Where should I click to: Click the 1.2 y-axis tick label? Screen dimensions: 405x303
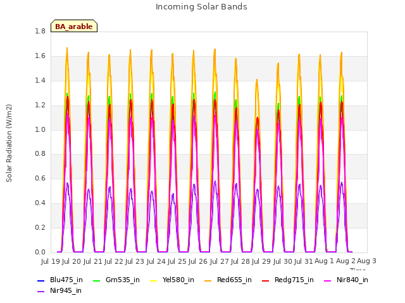[x=40, y=105]
